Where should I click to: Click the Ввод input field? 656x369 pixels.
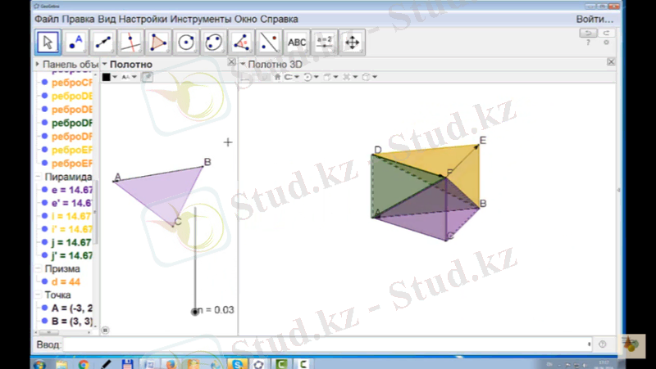pyautogui.click(x=328, y=345)
